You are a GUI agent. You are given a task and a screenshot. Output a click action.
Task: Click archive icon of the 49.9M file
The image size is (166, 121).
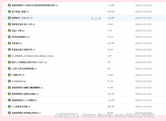(9, 24)
